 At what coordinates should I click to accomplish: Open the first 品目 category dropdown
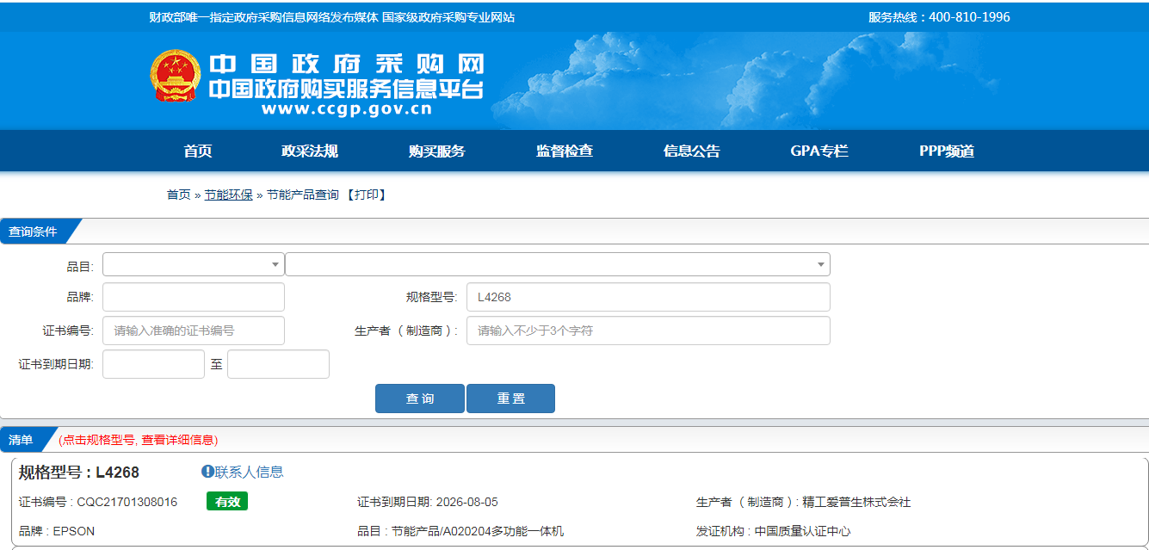193,264
